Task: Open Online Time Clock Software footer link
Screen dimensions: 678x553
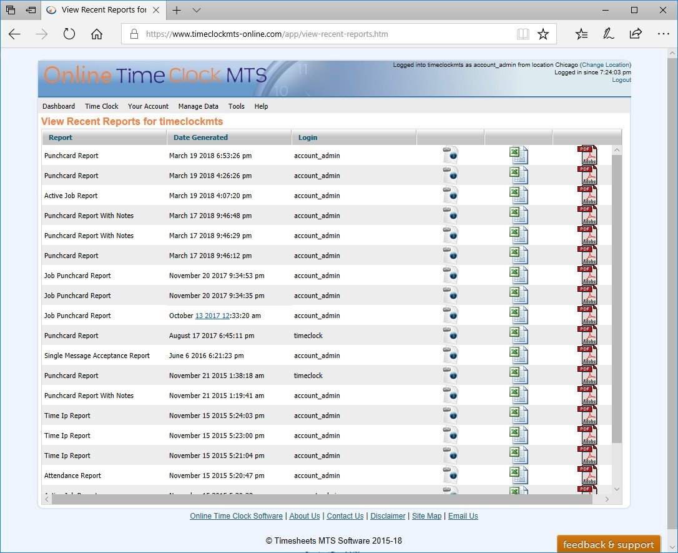Action: click(x=236, y=516)
